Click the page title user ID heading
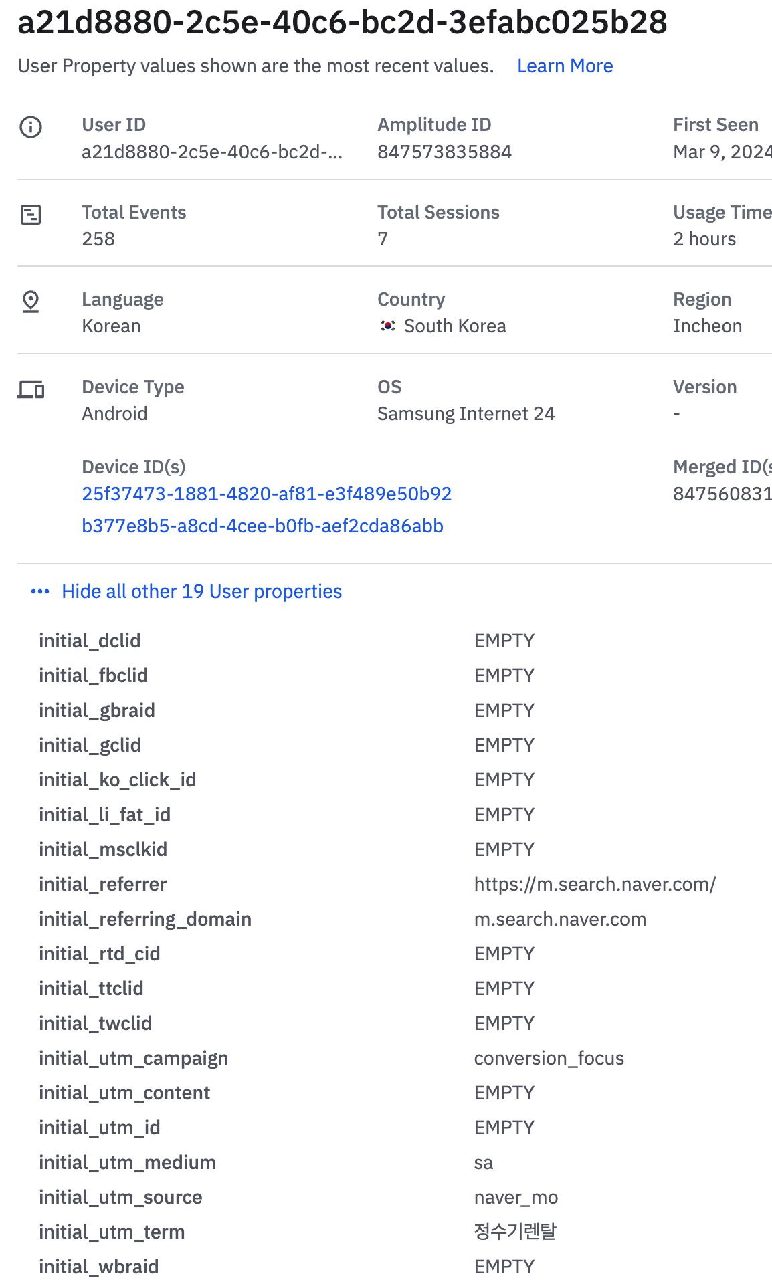The height and width of the screenshot is (1288, 772). (x=342, y=23)
